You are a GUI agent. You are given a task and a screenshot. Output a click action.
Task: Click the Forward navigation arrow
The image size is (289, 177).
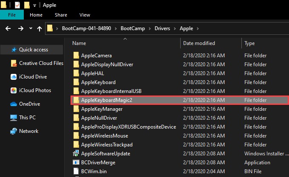click(x=20, y=28)
